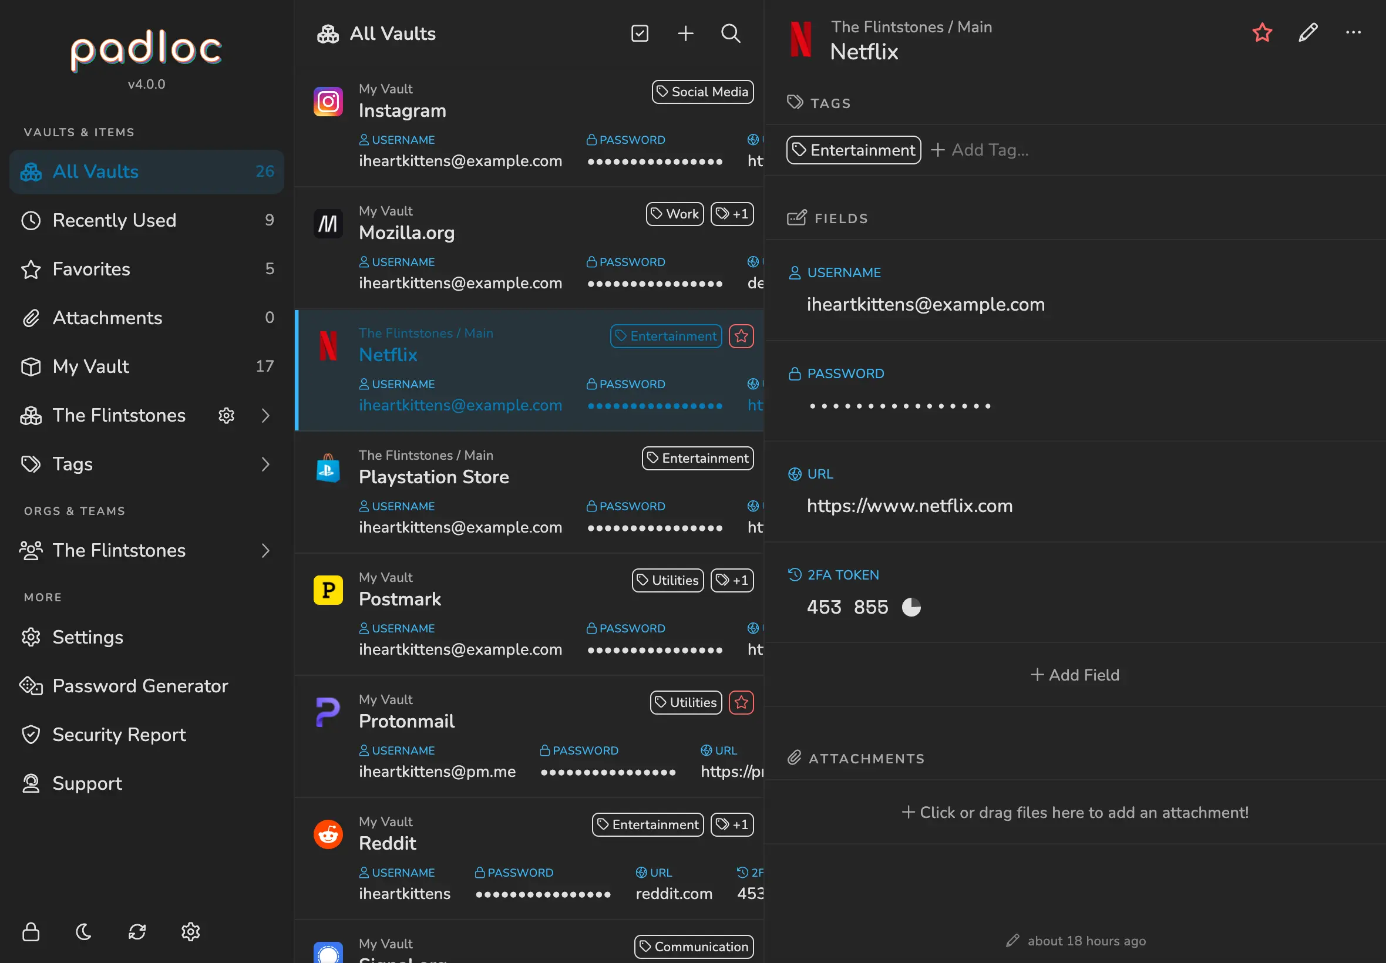The image size is (1386, 963).
Task: Select Password Generator in sidebar
Action: [140, 686]
